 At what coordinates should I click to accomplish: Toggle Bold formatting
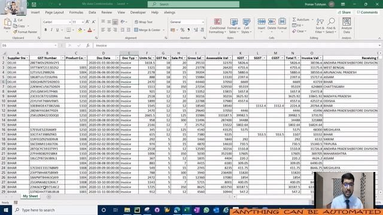coord(45,30)
